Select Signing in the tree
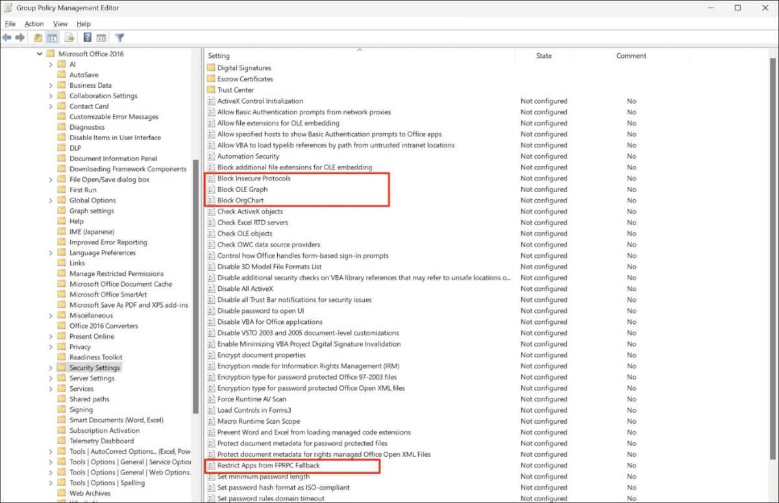The image size is (779, 503). click(81, 410)
